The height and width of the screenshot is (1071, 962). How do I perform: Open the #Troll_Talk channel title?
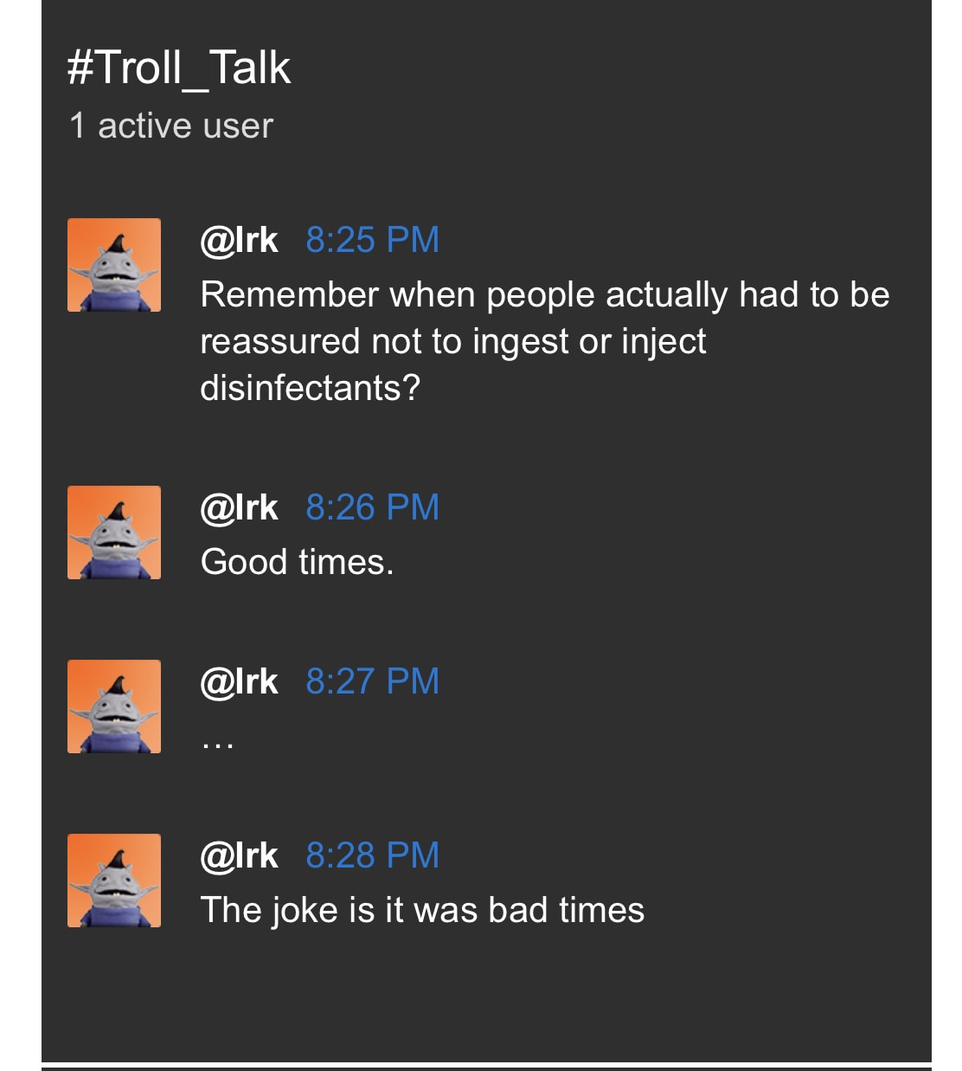pyautogui.click(x=179, y=68)
